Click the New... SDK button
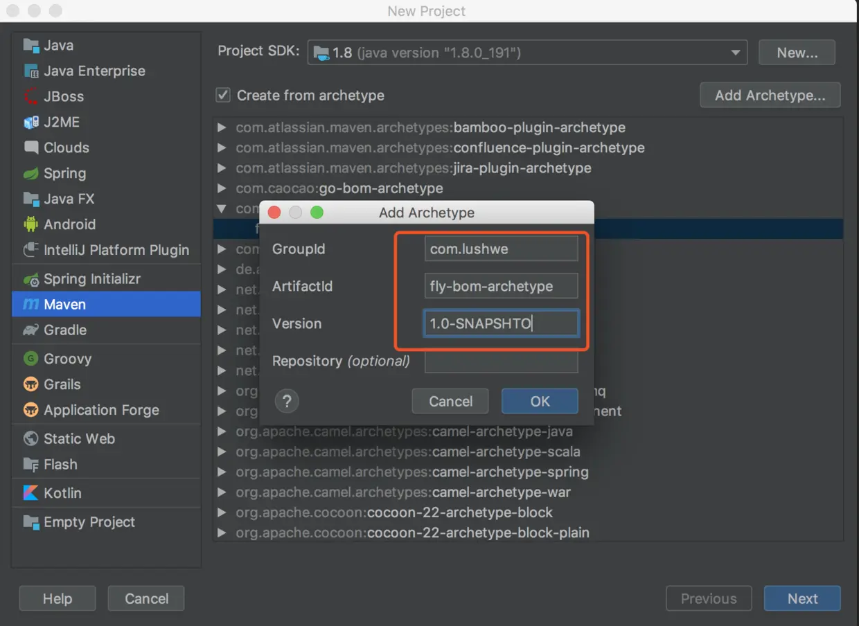 797,53
